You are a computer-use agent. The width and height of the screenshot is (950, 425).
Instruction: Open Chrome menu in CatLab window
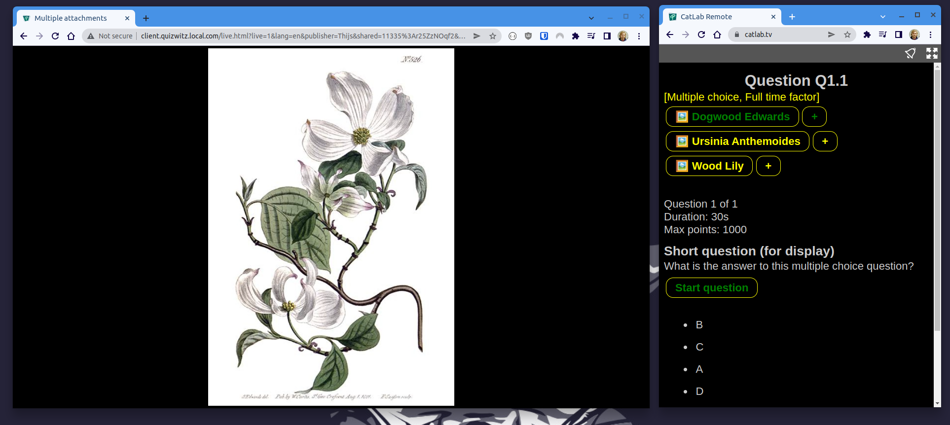tap(930, 35)
